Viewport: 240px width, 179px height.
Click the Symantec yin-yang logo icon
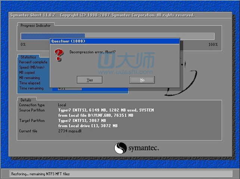point(120,148)
